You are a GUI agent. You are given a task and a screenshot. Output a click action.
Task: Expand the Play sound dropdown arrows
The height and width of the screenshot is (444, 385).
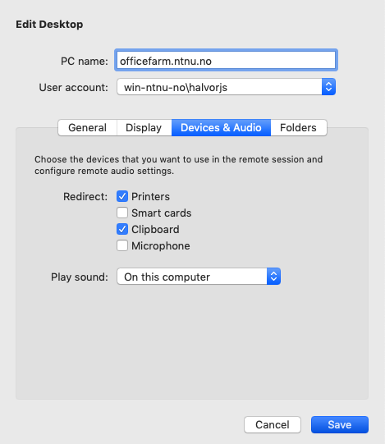click(273, 277)
